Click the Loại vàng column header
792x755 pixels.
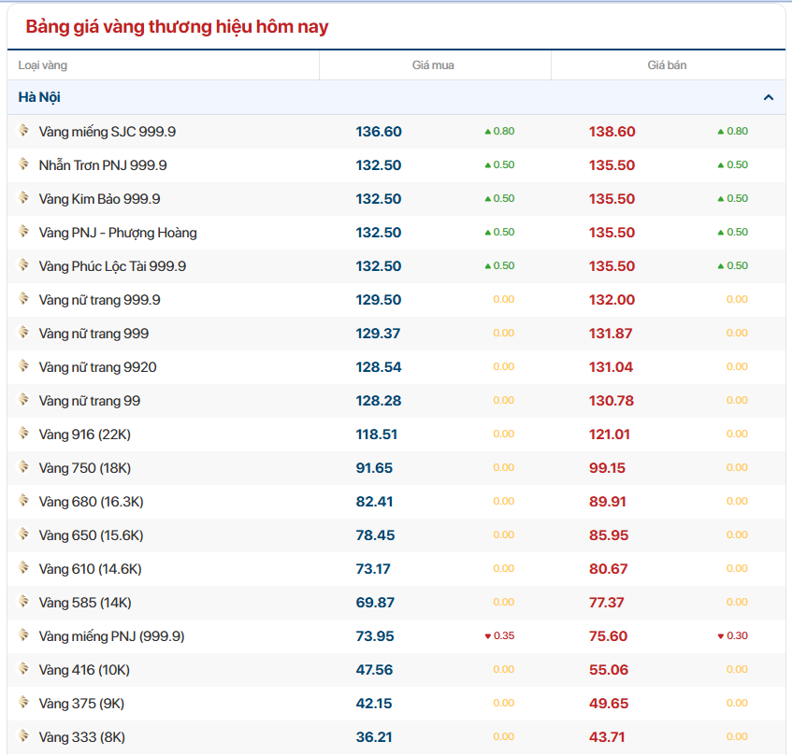pyautogui.click(x=43, y=65)
